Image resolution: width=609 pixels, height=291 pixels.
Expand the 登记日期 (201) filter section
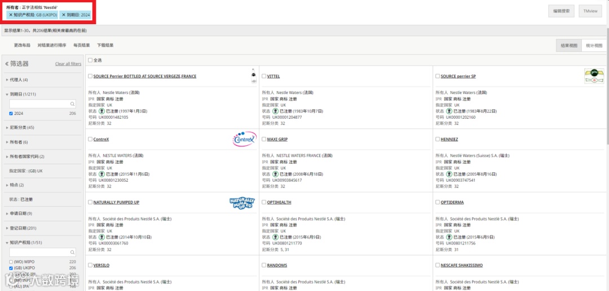coord(21,228)
